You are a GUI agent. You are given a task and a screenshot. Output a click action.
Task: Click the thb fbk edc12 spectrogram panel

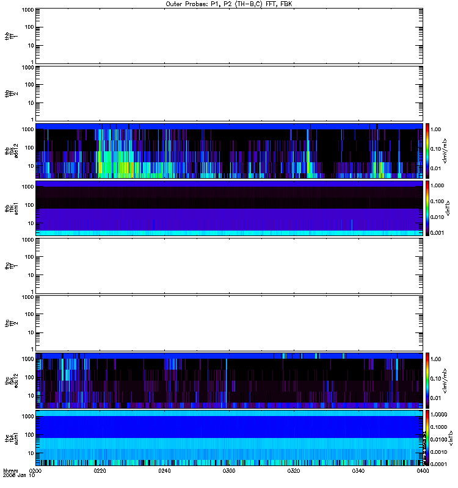[230, 151]
